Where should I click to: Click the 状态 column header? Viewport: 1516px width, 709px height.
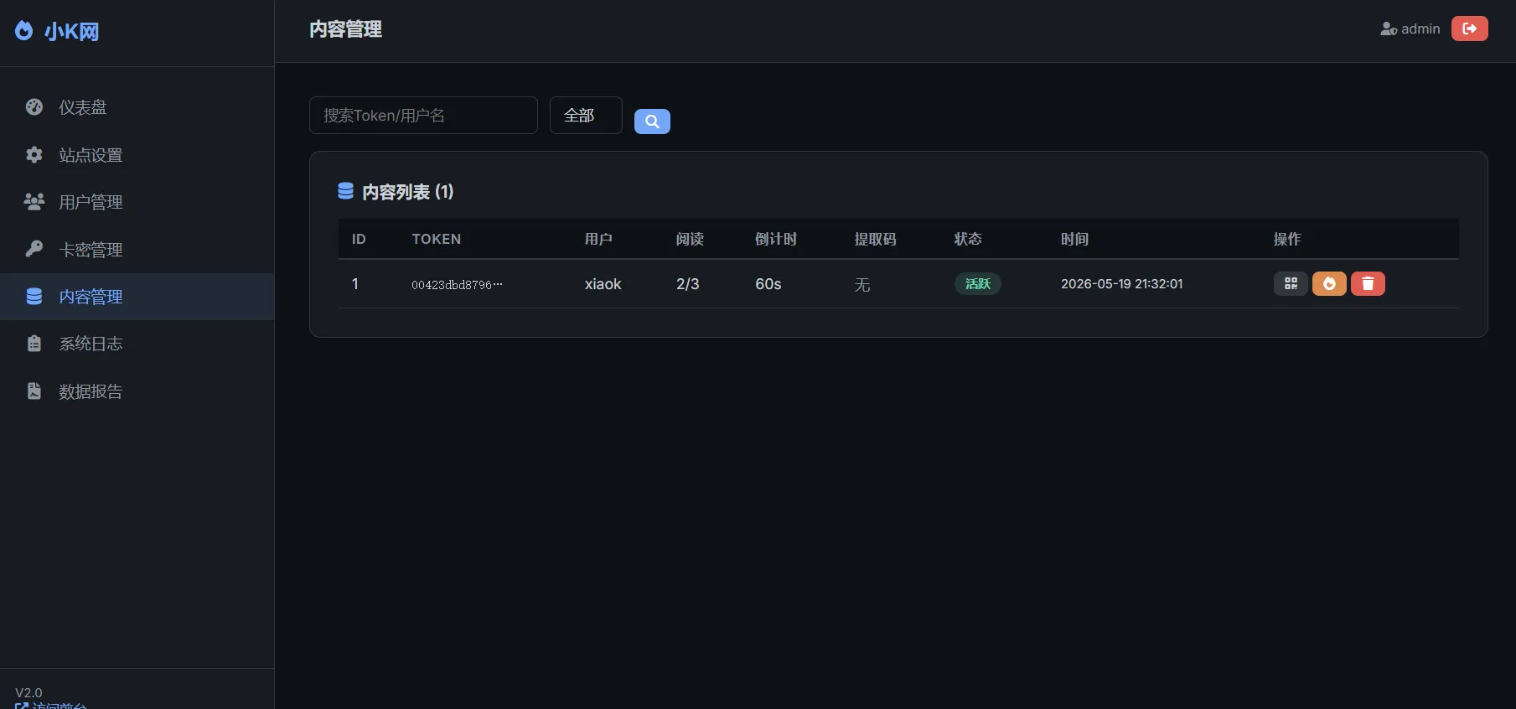click(968, 239)
